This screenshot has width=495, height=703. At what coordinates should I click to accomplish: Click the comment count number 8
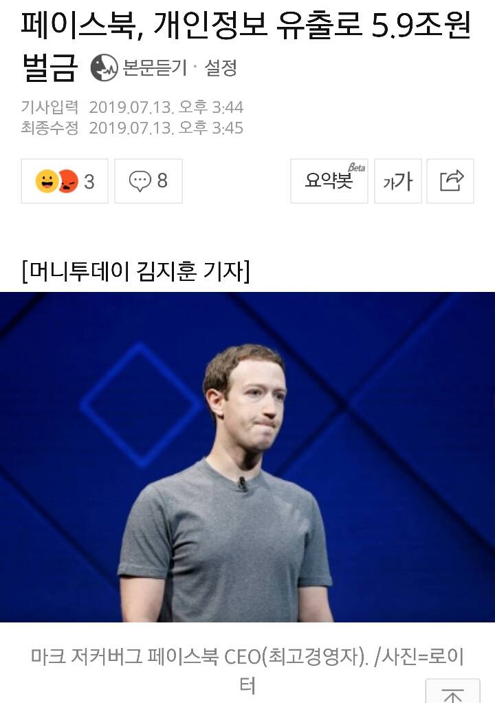(162, 181)
